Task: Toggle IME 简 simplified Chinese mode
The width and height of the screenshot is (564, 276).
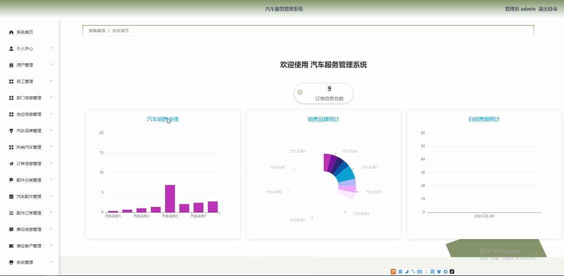Action: pos(433,271)
